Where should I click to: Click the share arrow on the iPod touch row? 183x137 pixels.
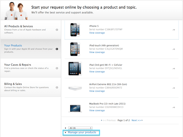coord(174,49)
